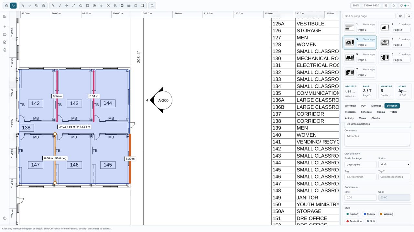Apply the Survey blue style
Screen dimensions: 414x232
(x=369, y=214)
